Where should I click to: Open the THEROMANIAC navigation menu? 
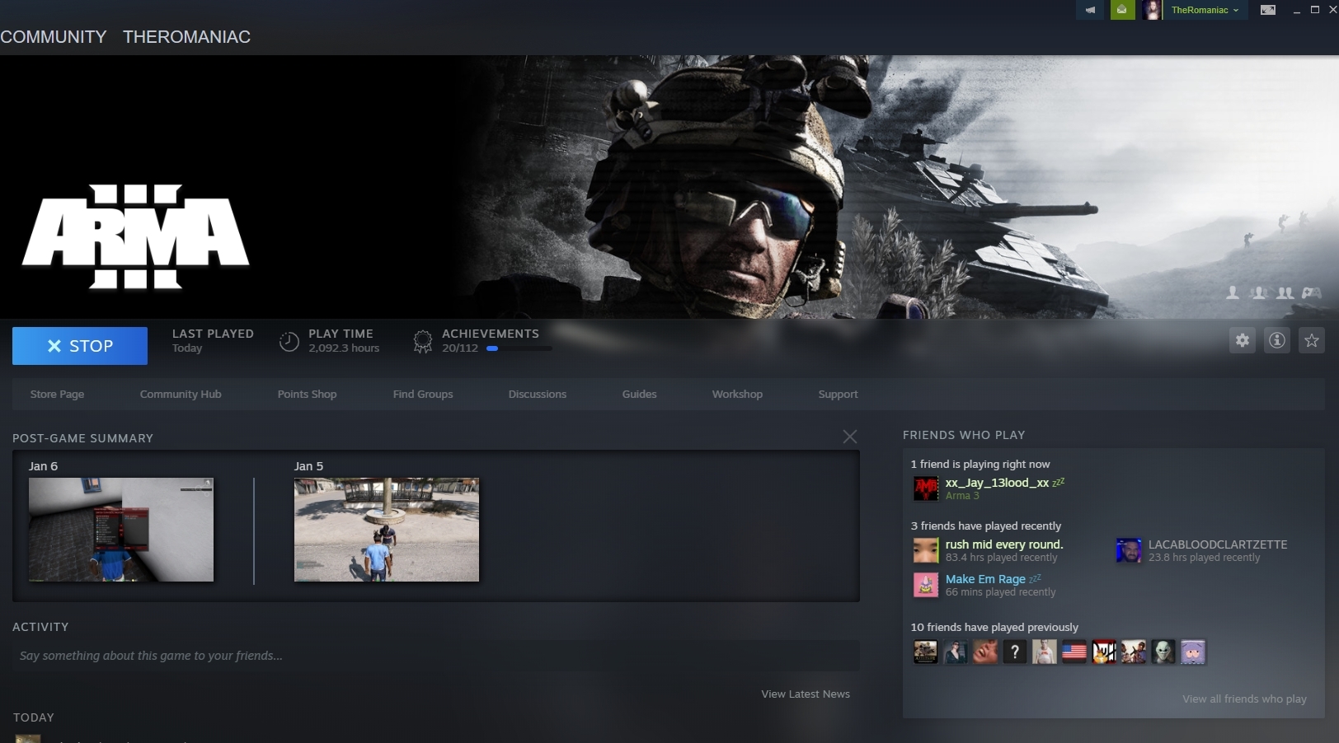(x=187, y=37)
